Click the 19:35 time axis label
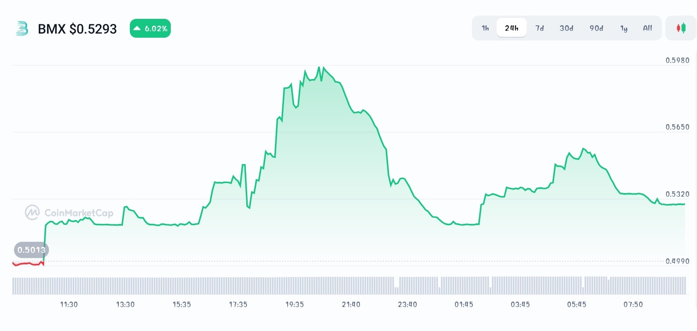Screen dimensions: 697x331 295,304
